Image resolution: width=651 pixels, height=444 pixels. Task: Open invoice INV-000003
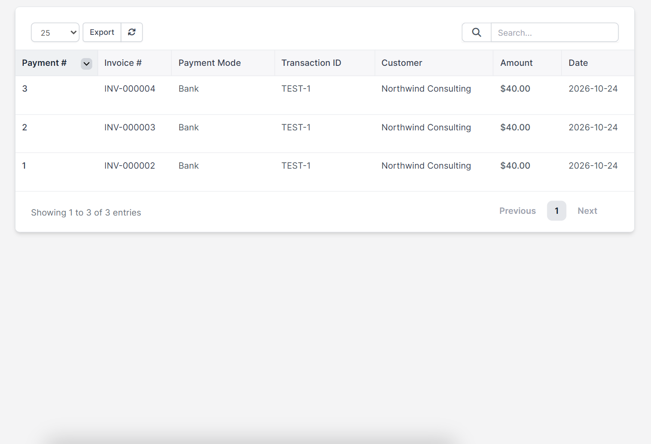click(130, 127)
